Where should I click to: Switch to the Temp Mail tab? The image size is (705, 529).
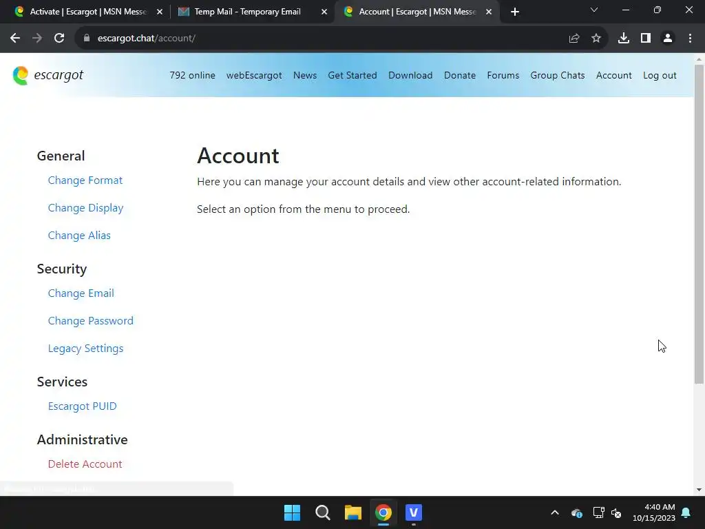click(247, 12)
